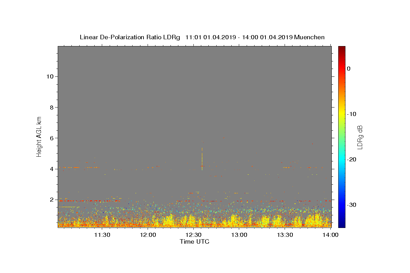Click the '11:30' time tick label

102,235
